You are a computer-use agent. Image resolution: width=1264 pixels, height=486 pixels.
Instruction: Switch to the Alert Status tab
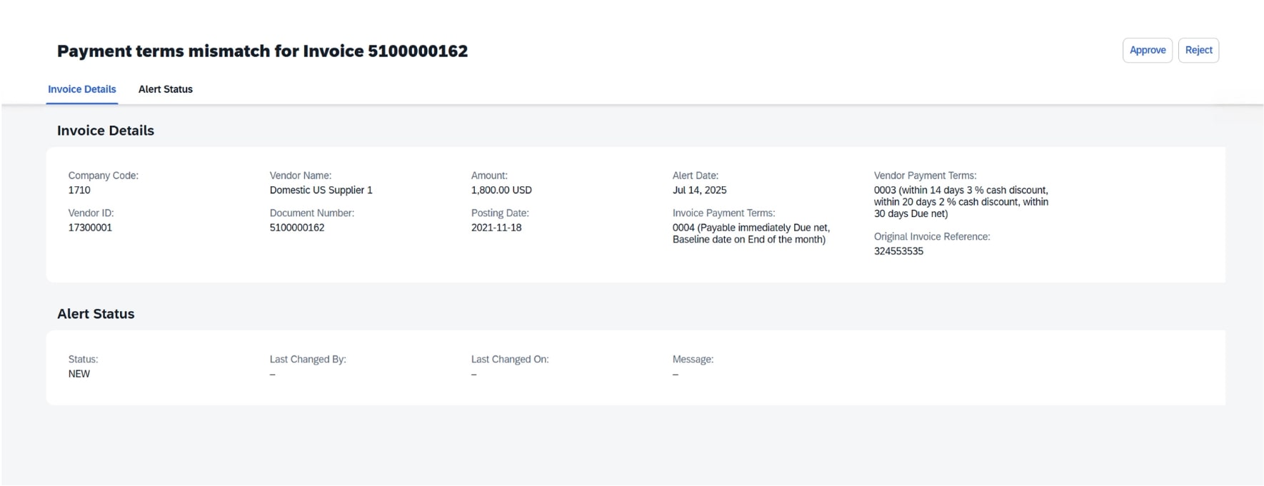pos(165,88)
